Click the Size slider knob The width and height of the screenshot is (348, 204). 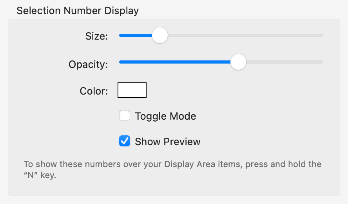click(159, 35)
